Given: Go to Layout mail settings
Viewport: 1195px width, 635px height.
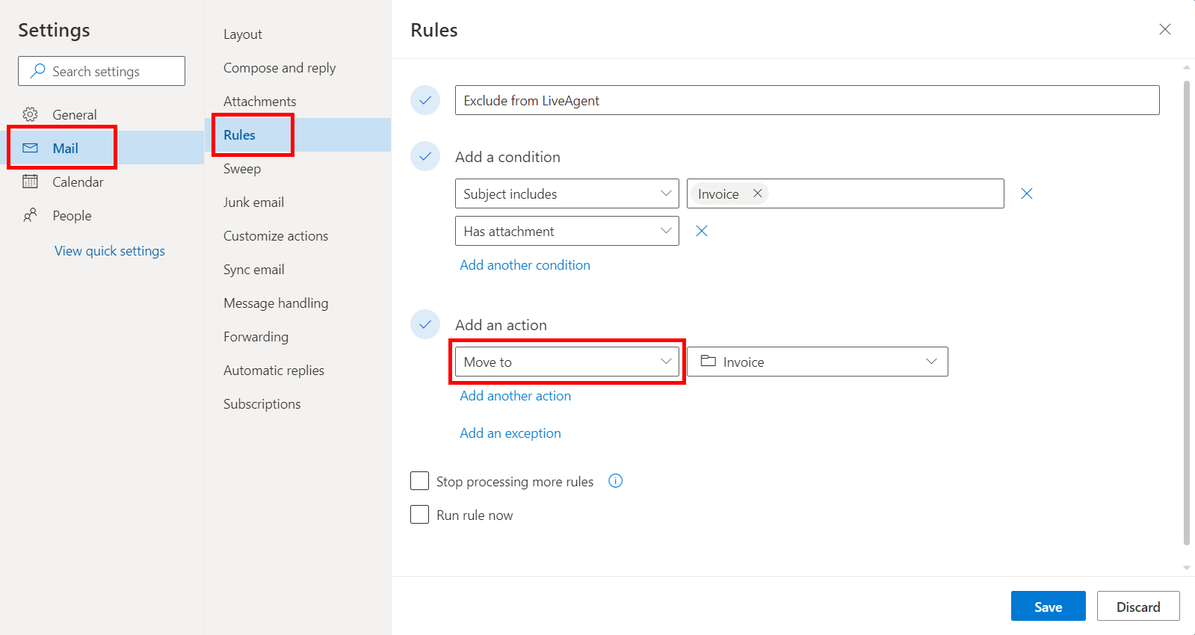Looking at the screenshot, I should pos(298,34).
